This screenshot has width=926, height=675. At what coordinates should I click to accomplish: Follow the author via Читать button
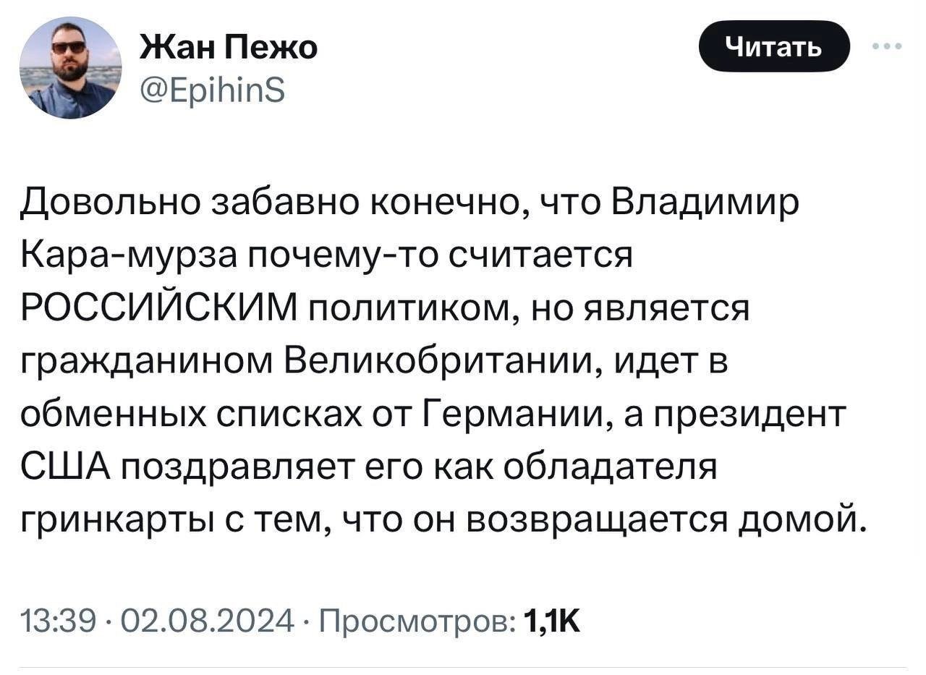(773, 46)
